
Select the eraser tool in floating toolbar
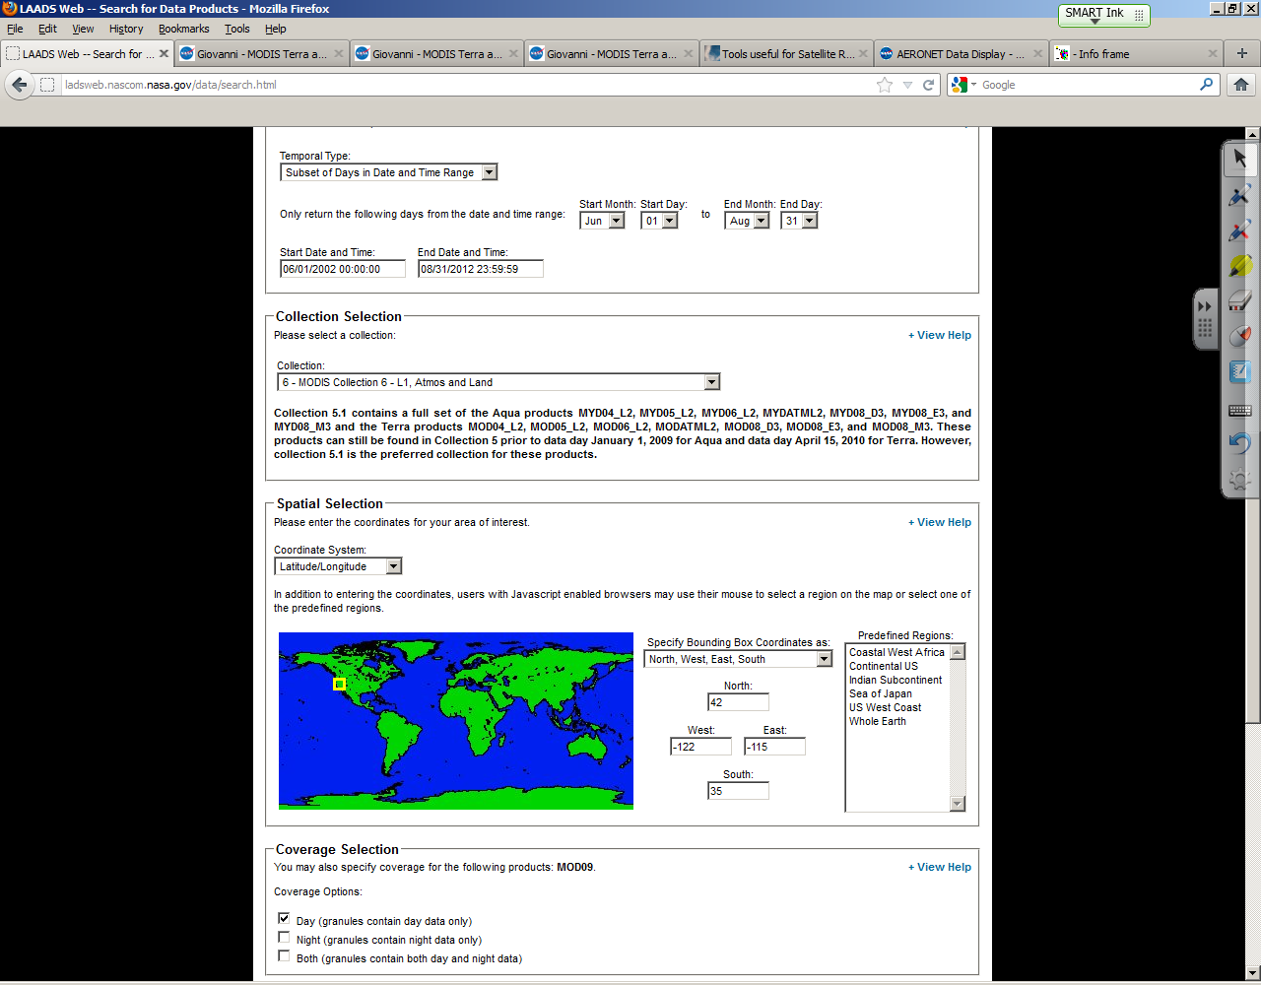1239,301
